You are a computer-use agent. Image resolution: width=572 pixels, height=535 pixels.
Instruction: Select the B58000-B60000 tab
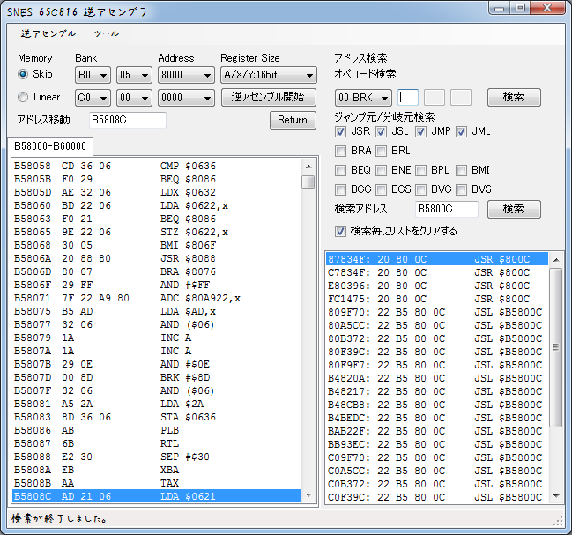pos(50,146)
